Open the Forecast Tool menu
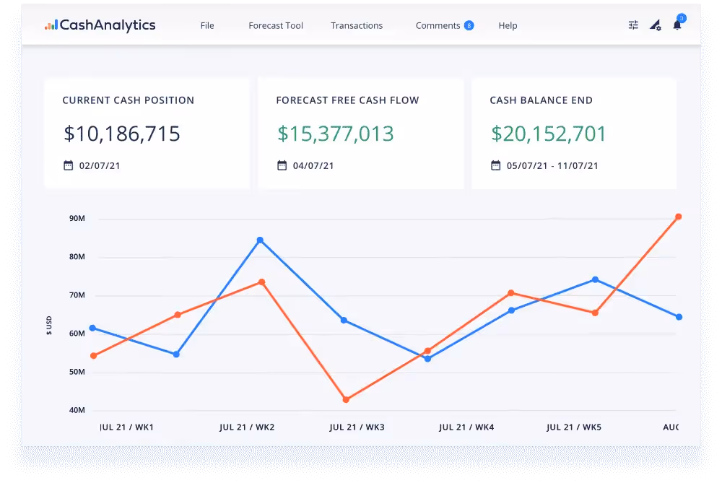Screen dimensions: 722x483 pos(275,25)
